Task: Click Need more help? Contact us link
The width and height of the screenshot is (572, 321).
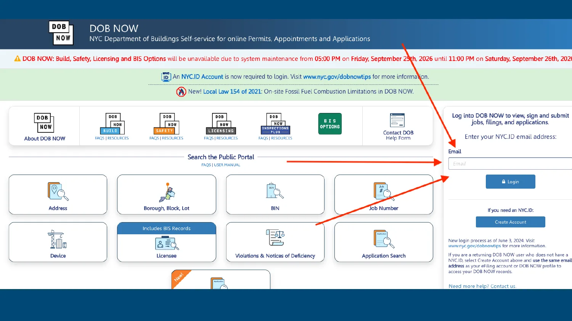Action: (x=482, y=286)
